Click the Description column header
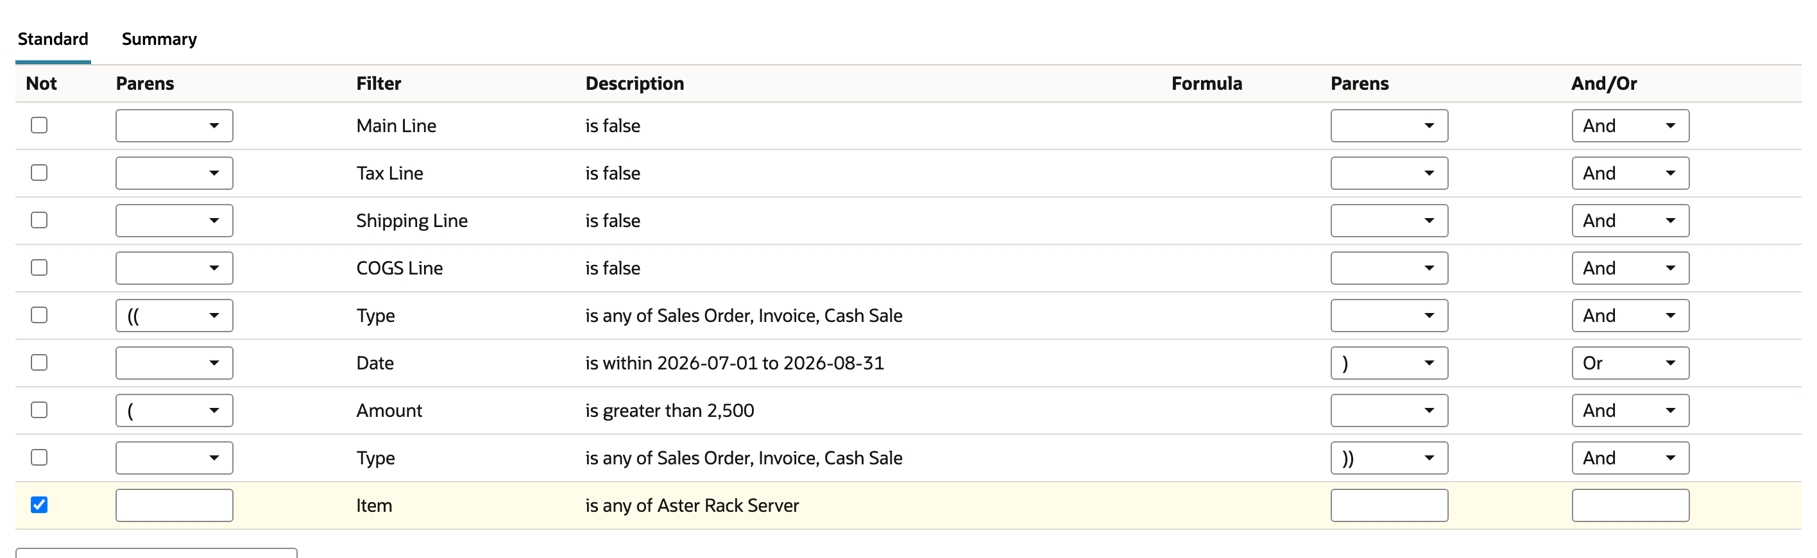The height and width of the screenshot is (558, 1817). [634, 83]
